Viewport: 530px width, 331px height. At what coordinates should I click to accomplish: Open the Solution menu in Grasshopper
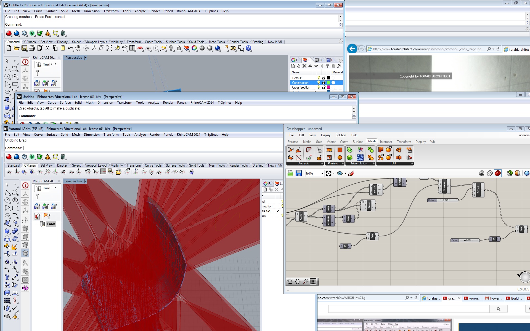pyautogui.click(x=340, y=135)
